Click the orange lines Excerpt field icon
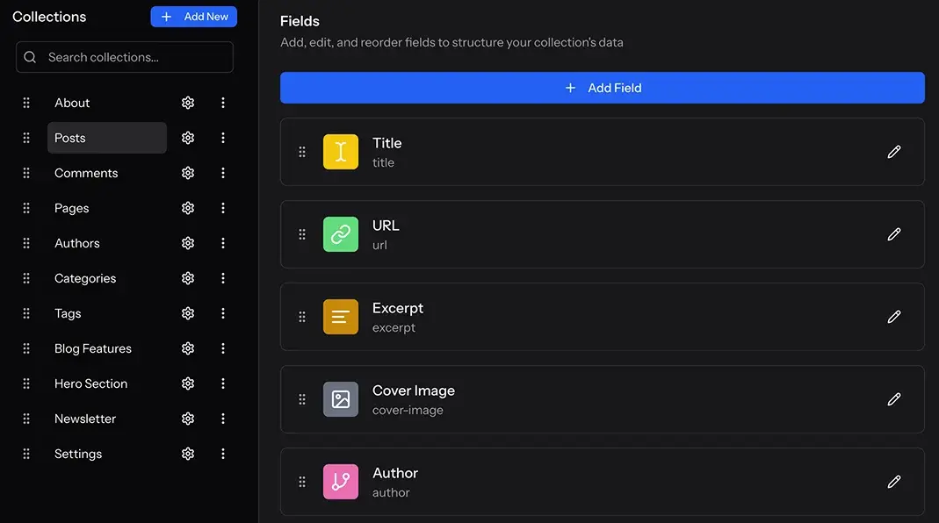Screen dimensions: 939x523 point(341,317)
